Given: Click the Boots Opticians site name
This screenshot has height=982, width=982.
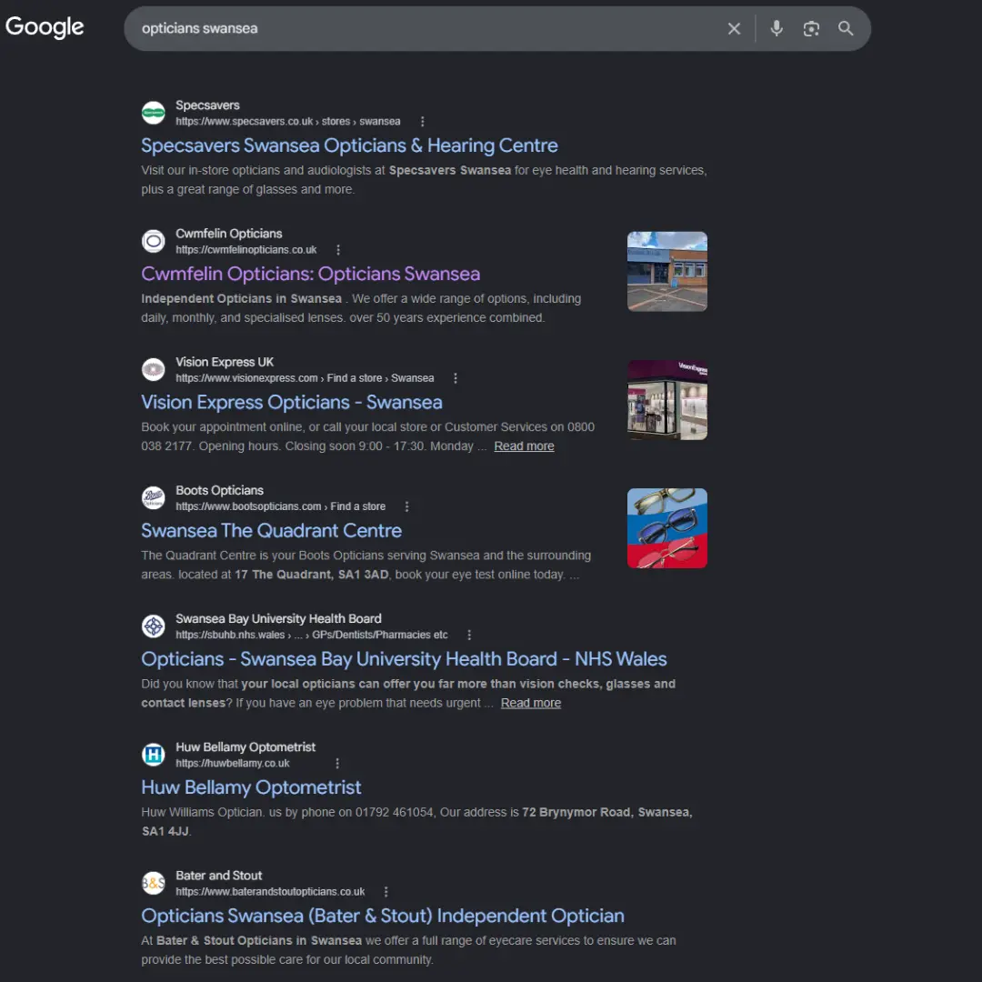Looking at the screenshot, I should pyautogui.click(x=219, y=490).
